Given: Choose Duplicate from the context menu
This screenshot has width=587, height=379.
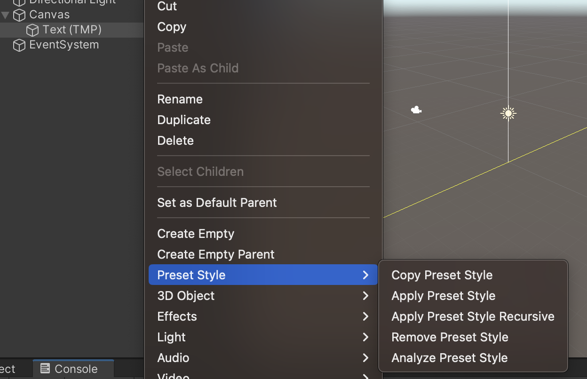Looking at the screenshot, I should (183, 120).
